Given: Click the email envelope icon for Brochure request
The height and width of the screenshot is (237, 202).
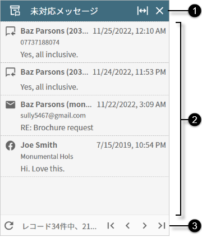Looking at the screenshot, I should point(10,104).
